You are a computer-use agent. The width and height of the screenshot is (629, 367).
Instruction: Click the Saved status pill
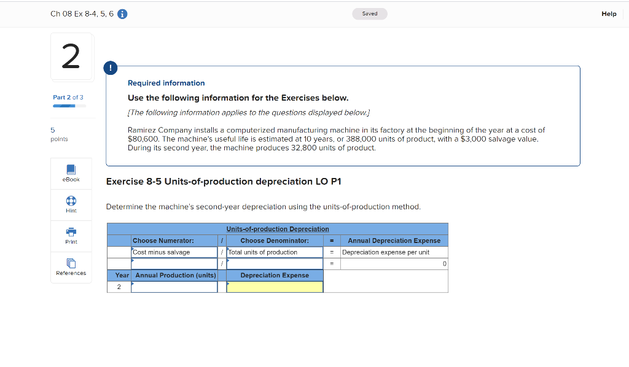369,14
